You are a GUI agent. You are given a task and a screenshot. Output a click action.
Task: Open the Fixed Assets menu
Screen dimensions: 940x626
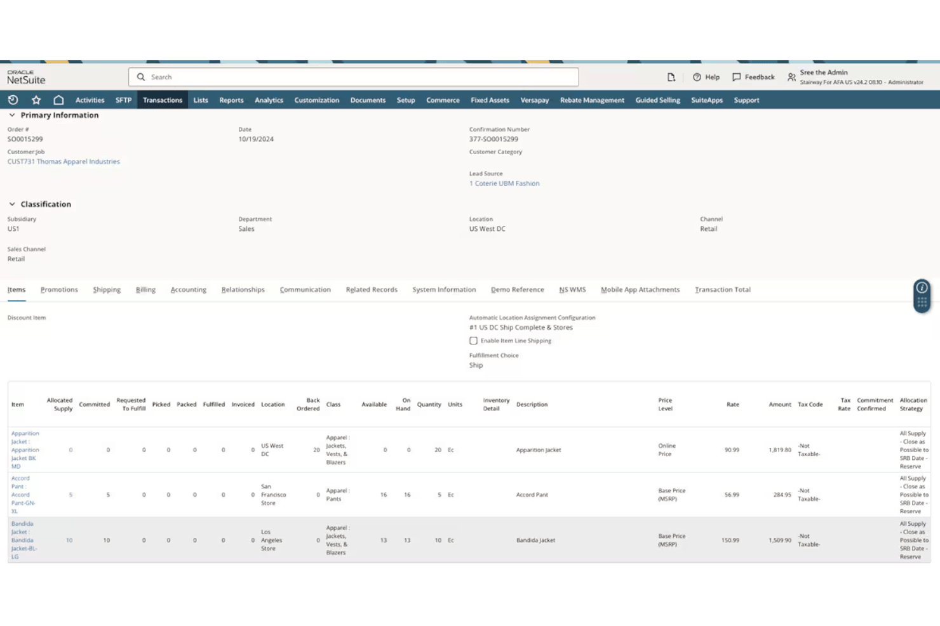[x=490, y=100]
